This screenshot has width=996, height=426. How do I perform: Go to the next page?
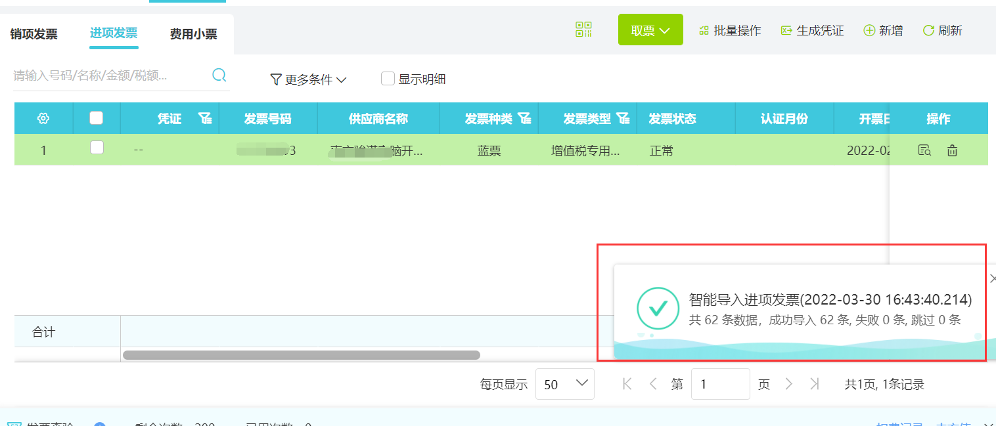pyautogui.click(x=789, y=384)
